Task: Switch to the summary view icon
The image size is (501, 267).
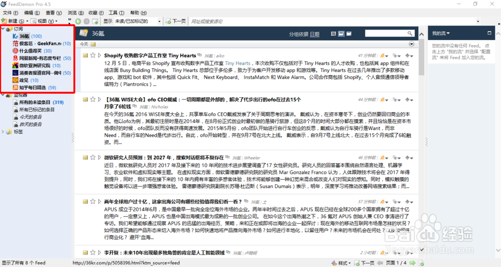Action: [341, 34]
